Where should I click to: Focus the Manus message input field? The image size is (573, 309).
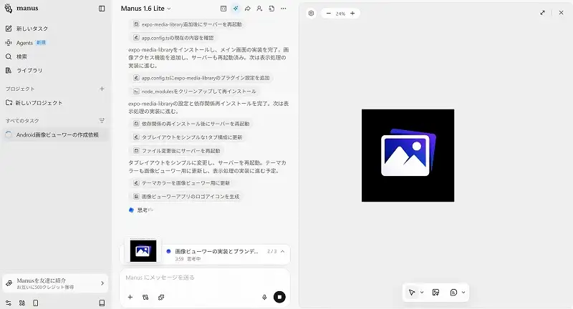click(205, 278)
